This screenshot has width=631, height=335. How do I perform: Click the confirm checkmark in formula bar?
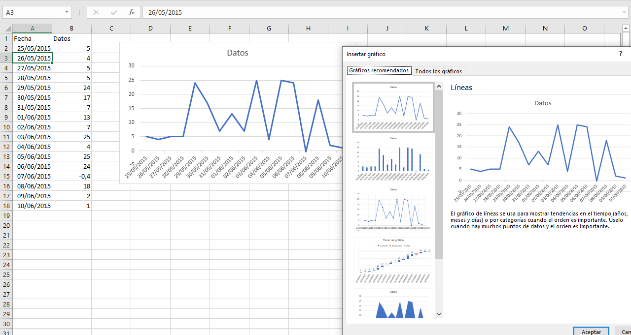click(114, 12)
